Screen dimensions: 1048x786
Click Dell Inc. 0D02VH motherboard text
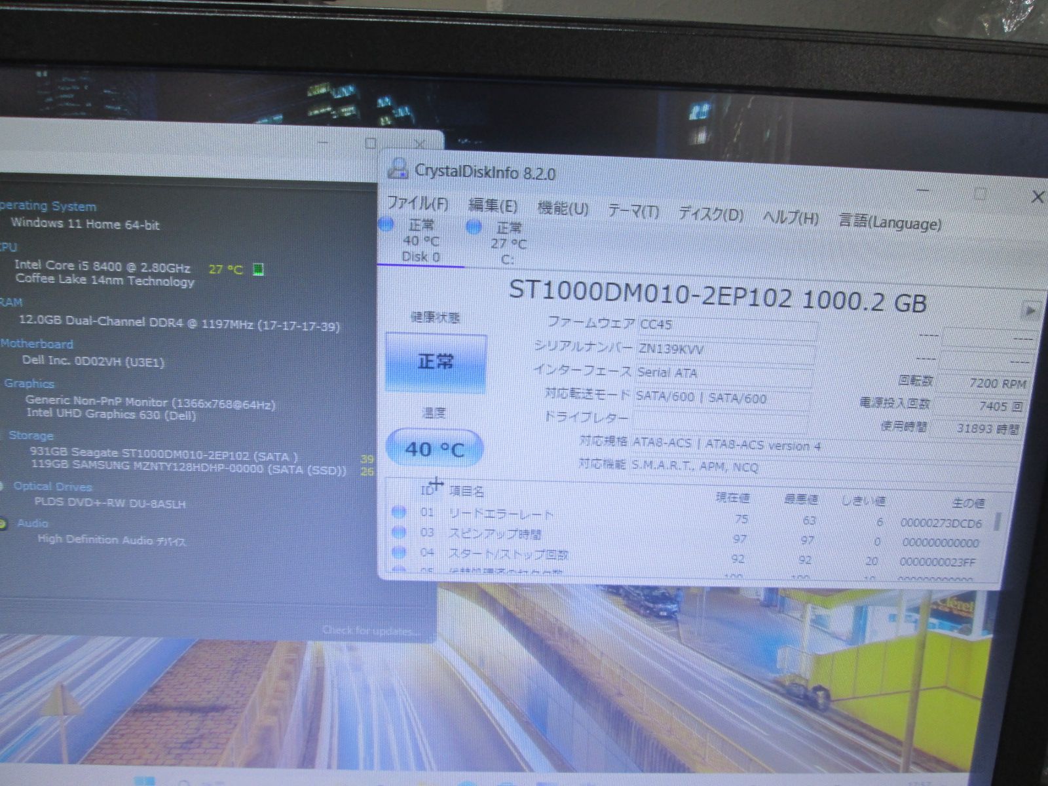coord(93,360)
